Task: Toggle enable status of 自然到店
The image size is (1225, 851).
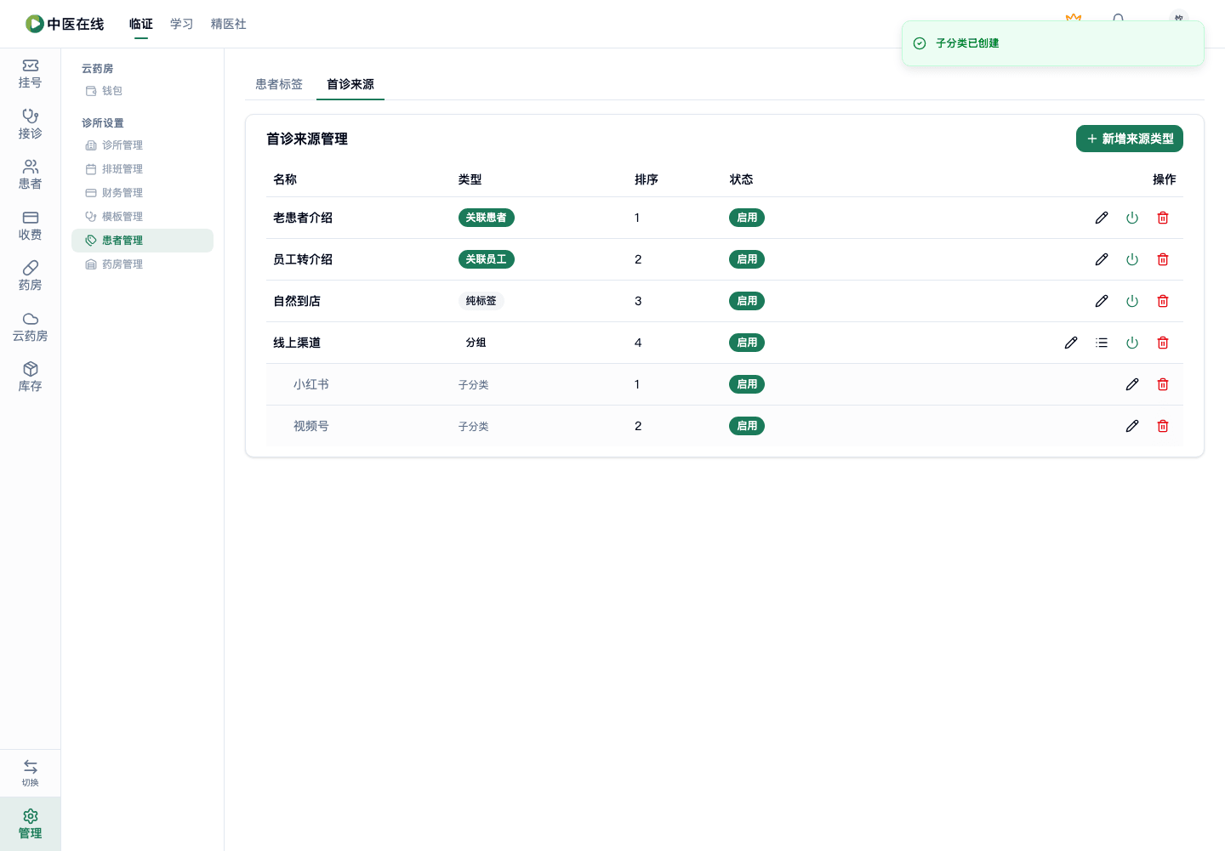Action: (1132, 301)
